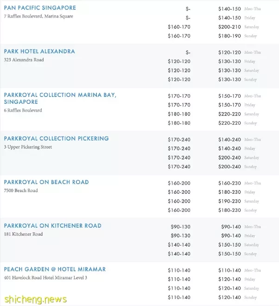Select Parkroyal Collection Marina Bay, Singapore

60,98
